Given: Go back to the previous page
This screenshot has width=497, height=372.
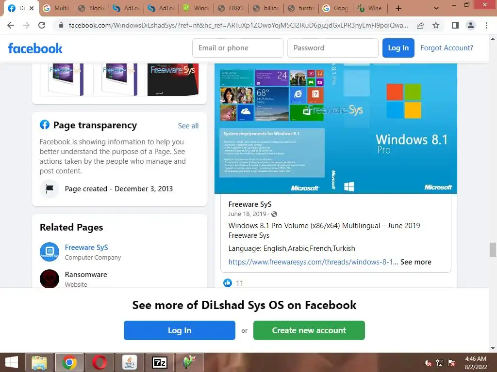Looking at the screenshot, I should (11, 25).
